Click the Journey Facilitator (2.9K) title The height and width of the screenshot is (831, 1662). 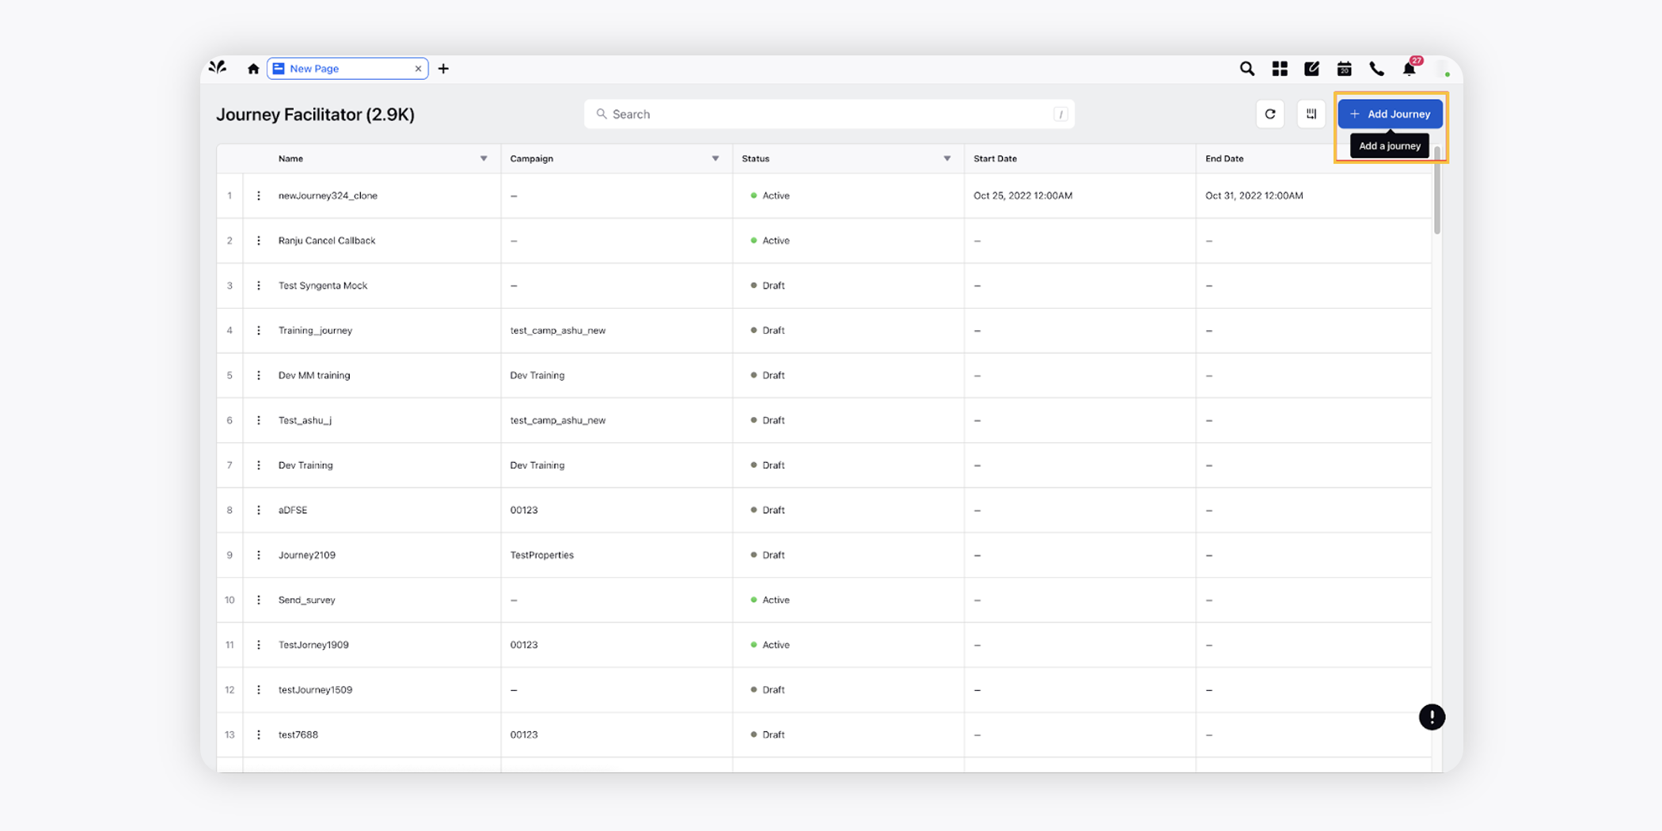[315, 115]
